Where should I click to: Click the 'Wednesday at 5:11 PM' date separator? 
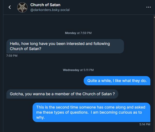click(78, 70)
